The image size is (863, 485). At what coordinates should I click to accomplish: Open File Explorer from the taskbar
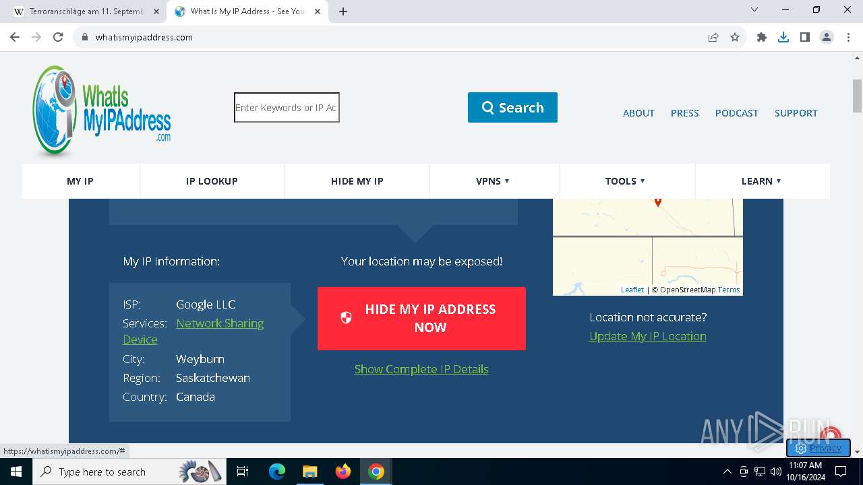coord(309,472)
